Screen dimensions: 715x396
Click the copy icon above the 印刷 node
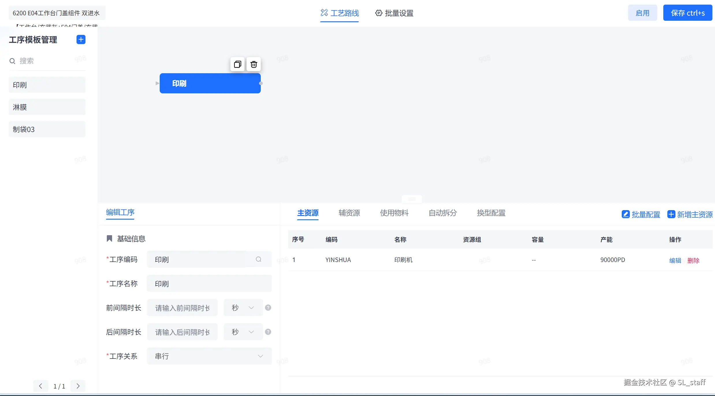pos(237,64)
